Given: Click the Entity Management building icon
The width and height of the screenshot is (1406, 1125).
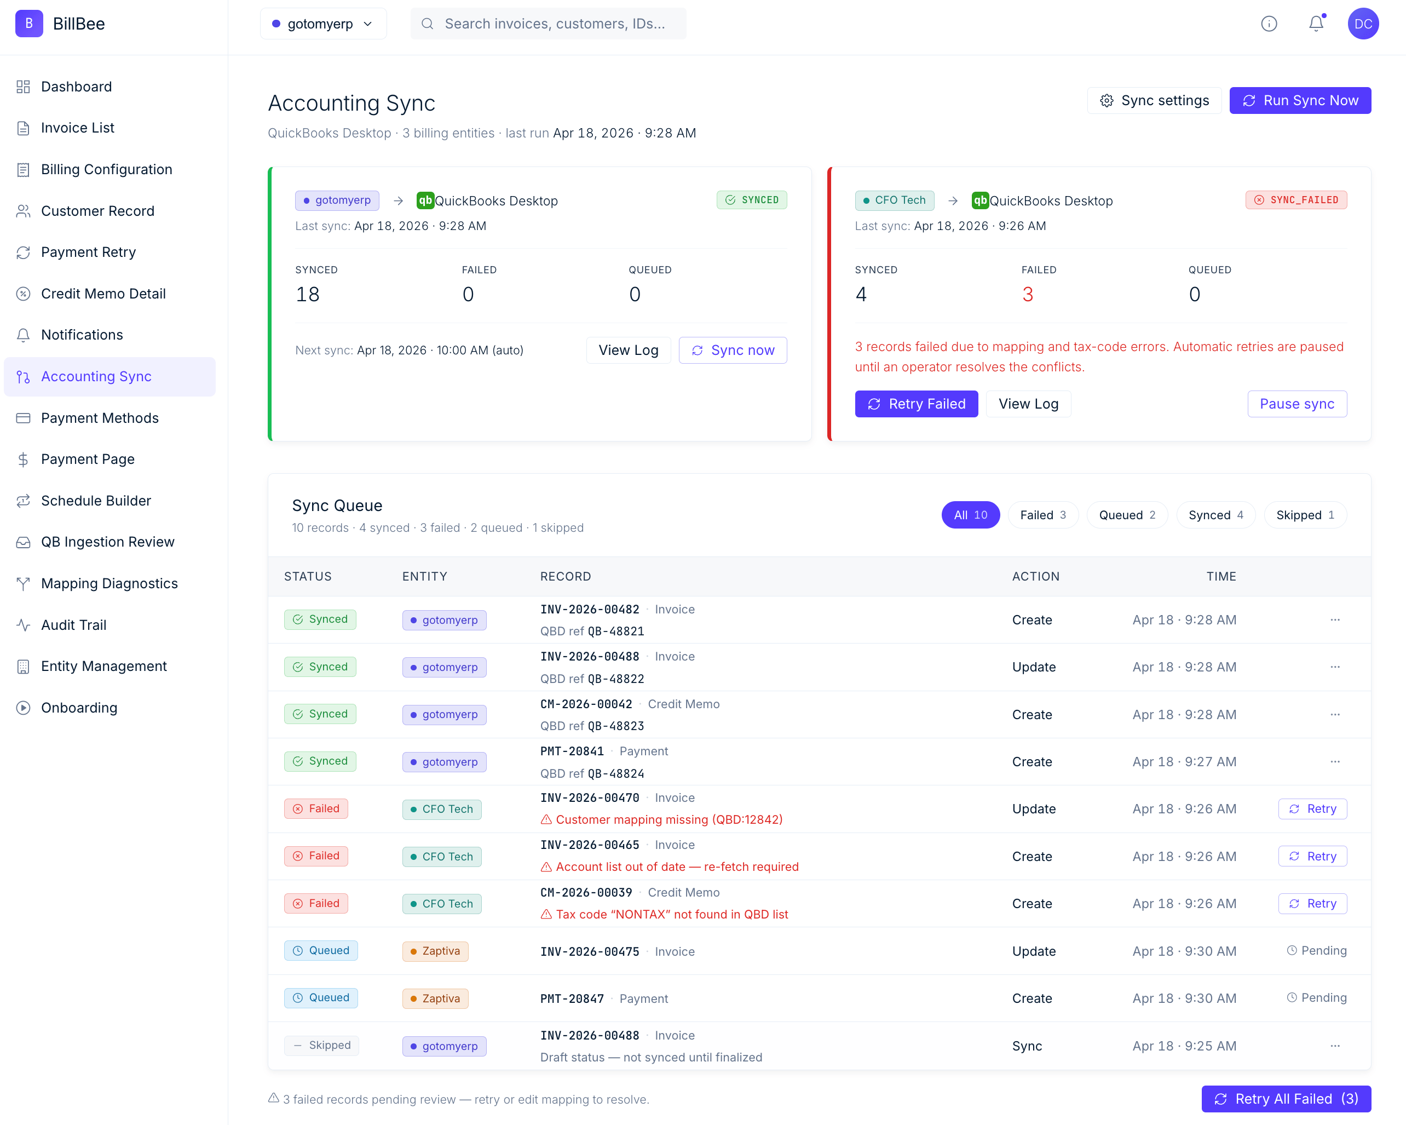Looking at the screenshot, I should click(24, 666).
